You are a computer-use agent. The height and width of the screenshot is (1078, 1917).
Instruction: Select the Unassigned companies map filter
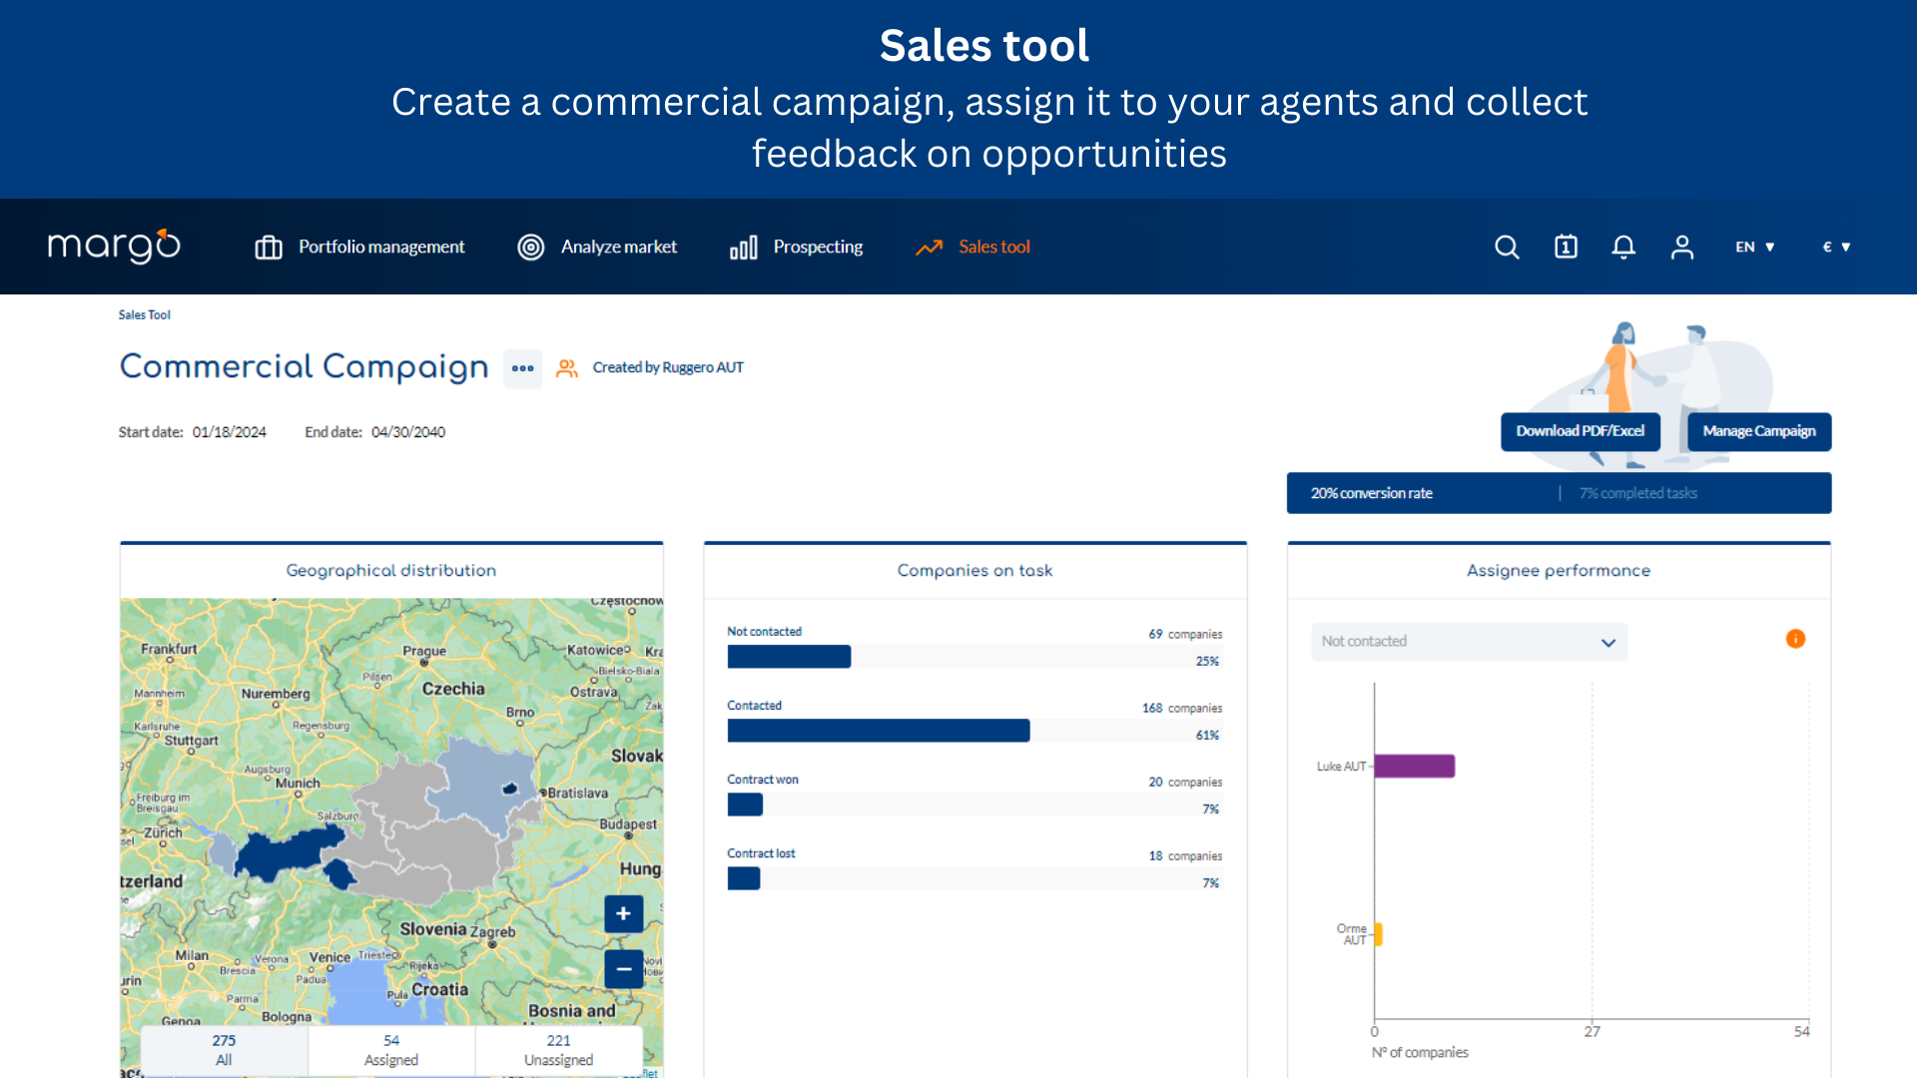[x=558, y=1050]
